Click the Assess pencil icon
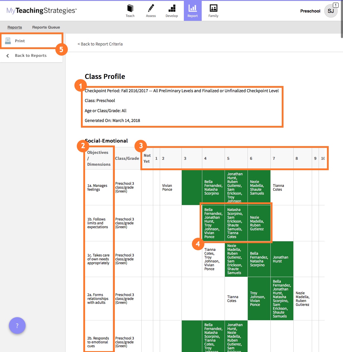 (151, 8)
